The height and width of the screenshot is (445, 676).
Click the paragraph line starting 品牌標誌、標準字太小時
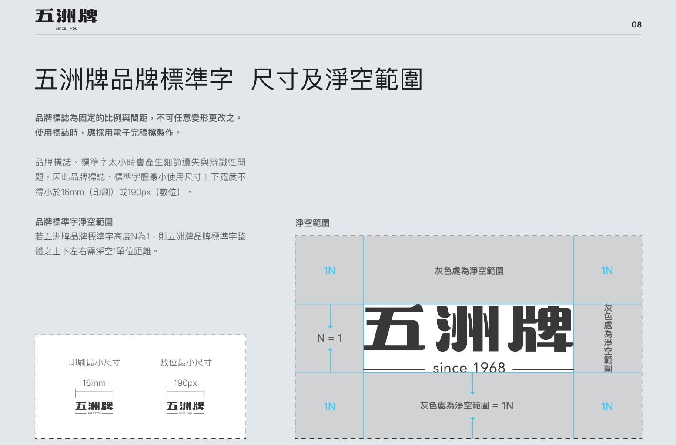pos(141,162)
